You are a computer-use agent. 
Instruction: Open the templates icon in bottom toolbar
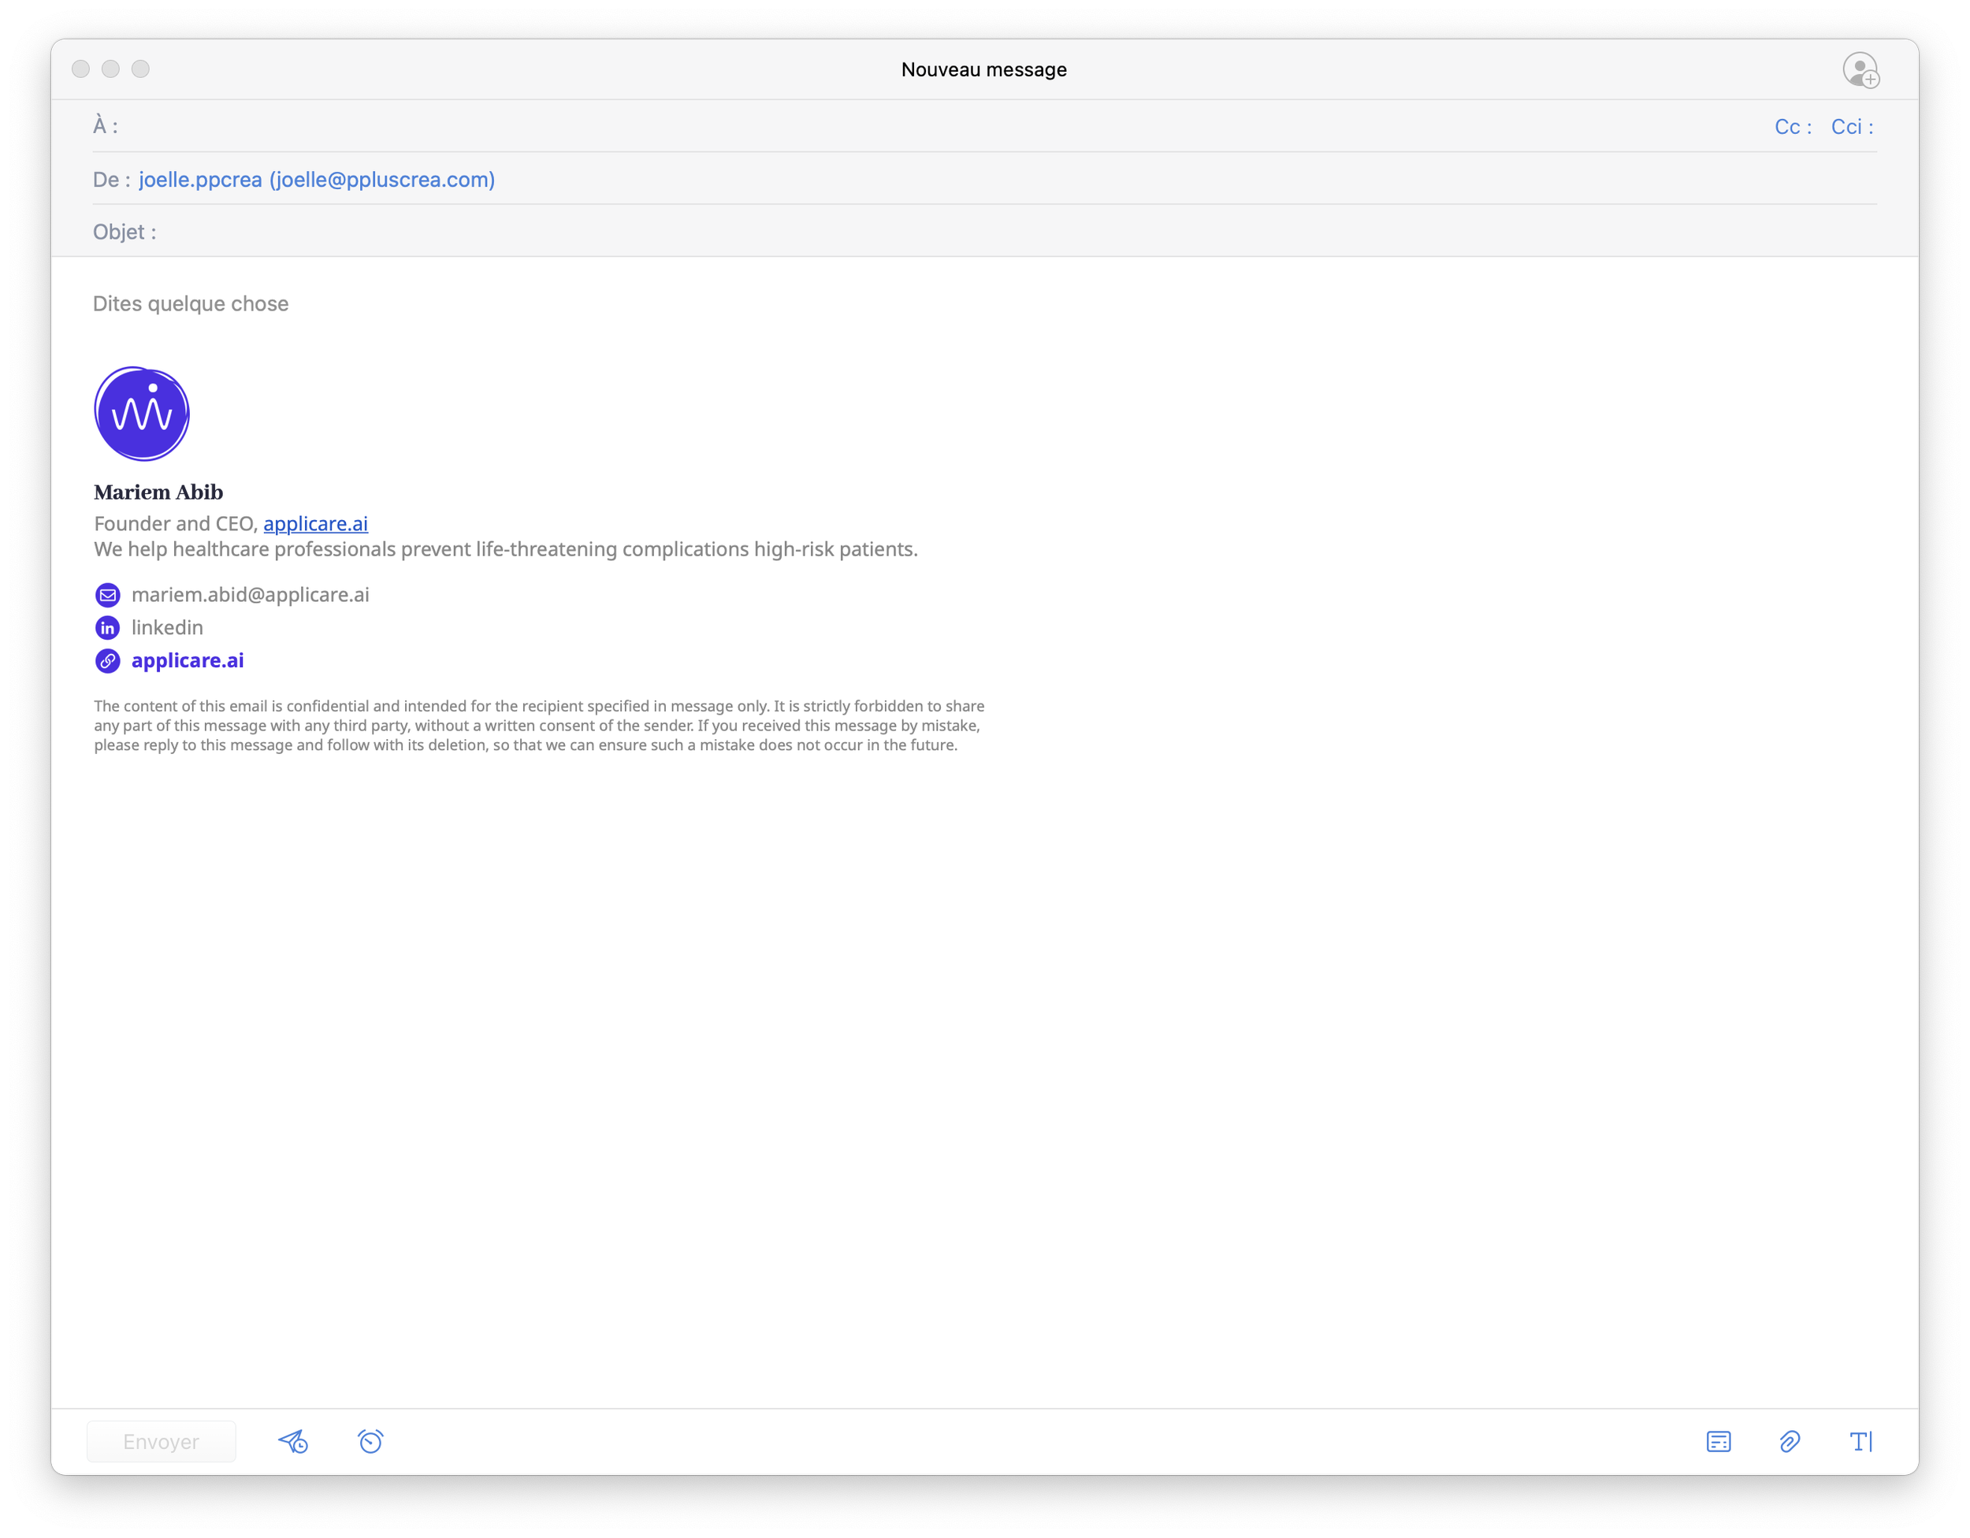click(1719, 1440)
